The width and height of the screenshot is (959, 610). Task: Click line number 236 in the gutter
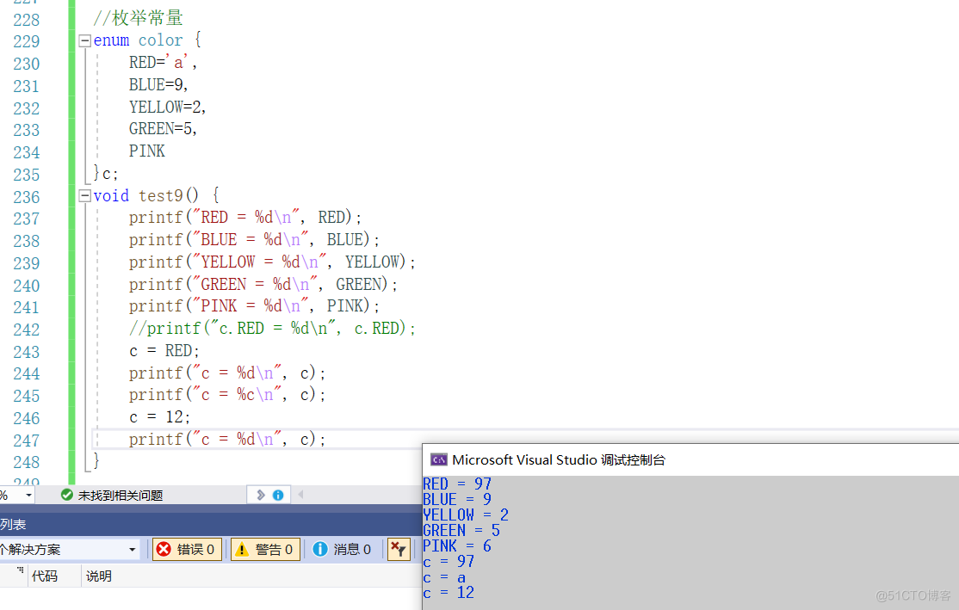click(27, 197)
